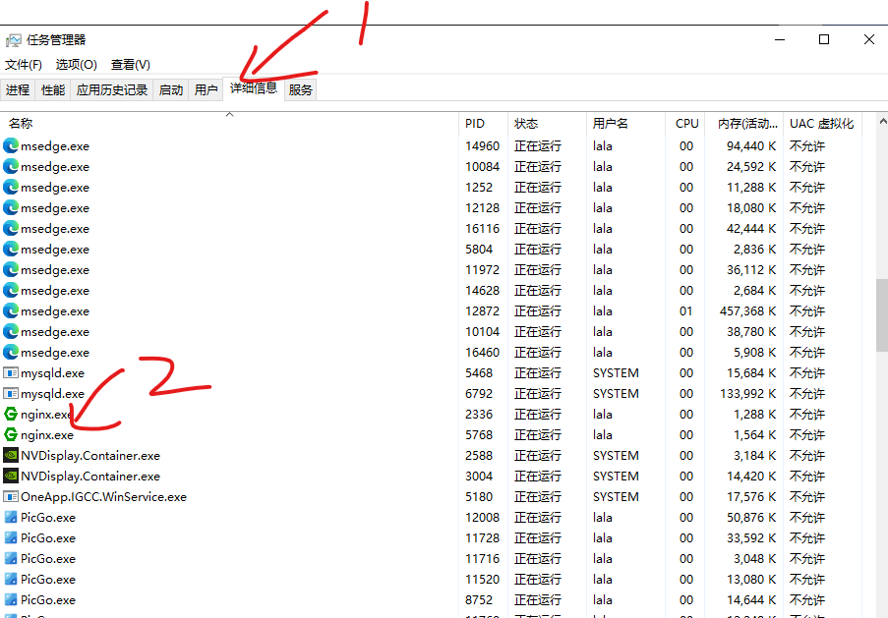Switch to the 应用历史记录 tab
Image resolution: width=888 pixels, height=618 pixels.
tap(111, 90)
